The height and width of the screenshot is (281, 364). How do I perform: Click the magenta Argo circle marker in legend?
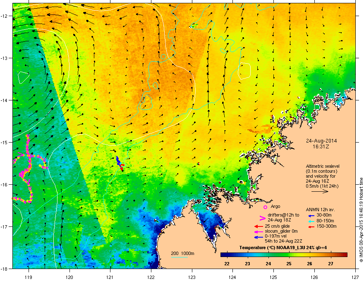(x=265, y=207)
